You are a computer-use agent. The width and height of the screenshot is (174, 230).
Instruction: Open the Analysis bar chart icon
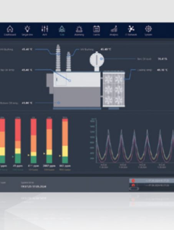click(x=114, y=29)
